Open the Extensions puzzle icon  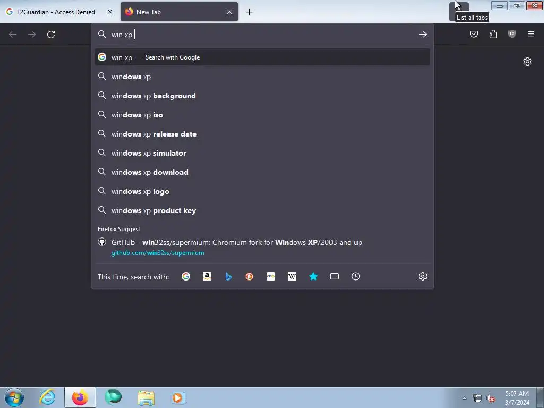(x=493, y=34)
